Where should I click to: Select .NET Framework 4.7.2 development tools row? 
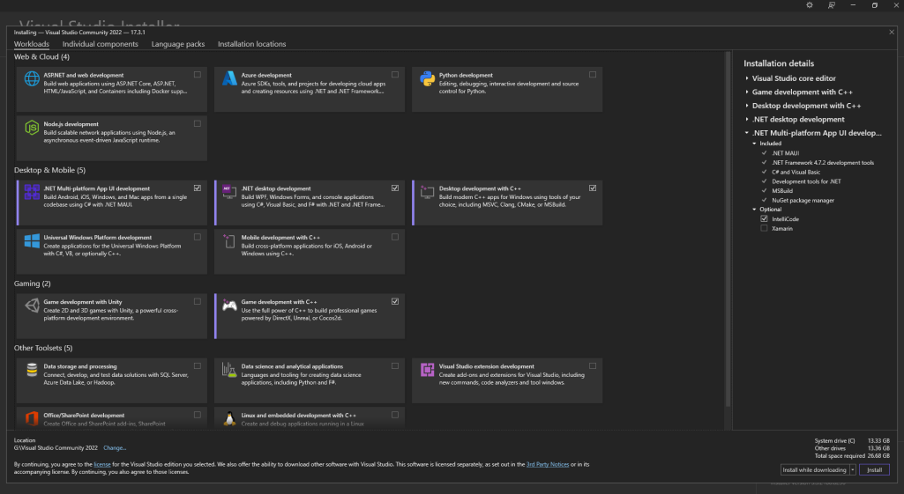823,162
